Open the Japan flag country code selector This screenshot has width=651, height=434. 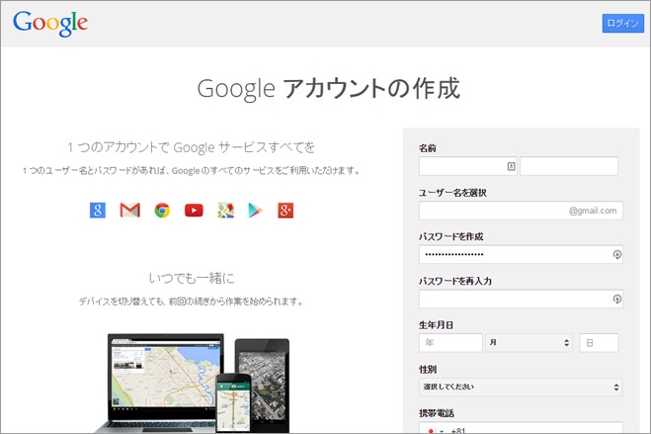tap(435, 429)
